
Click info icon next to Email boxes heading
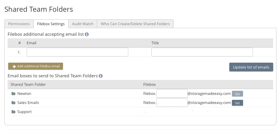[101, 76]
